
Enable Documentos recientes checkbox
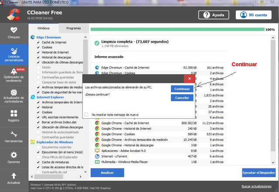(x=38, y=147)
